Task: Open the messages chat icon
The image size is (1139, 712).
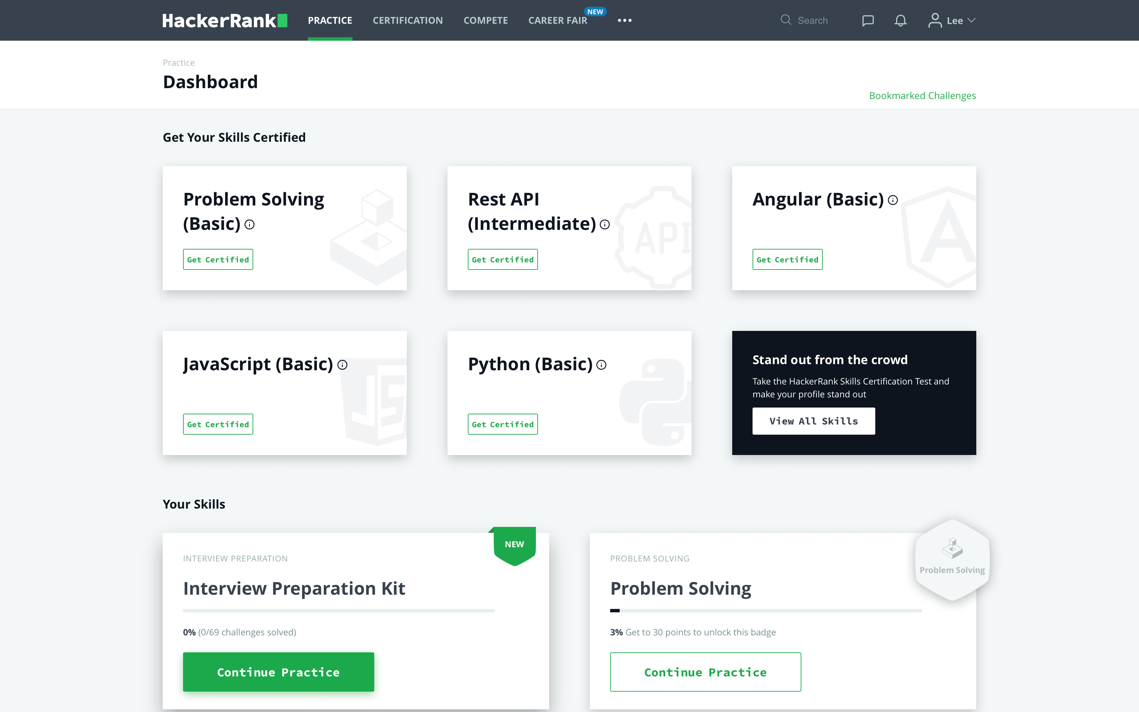Action: click(x=867, y=20)
